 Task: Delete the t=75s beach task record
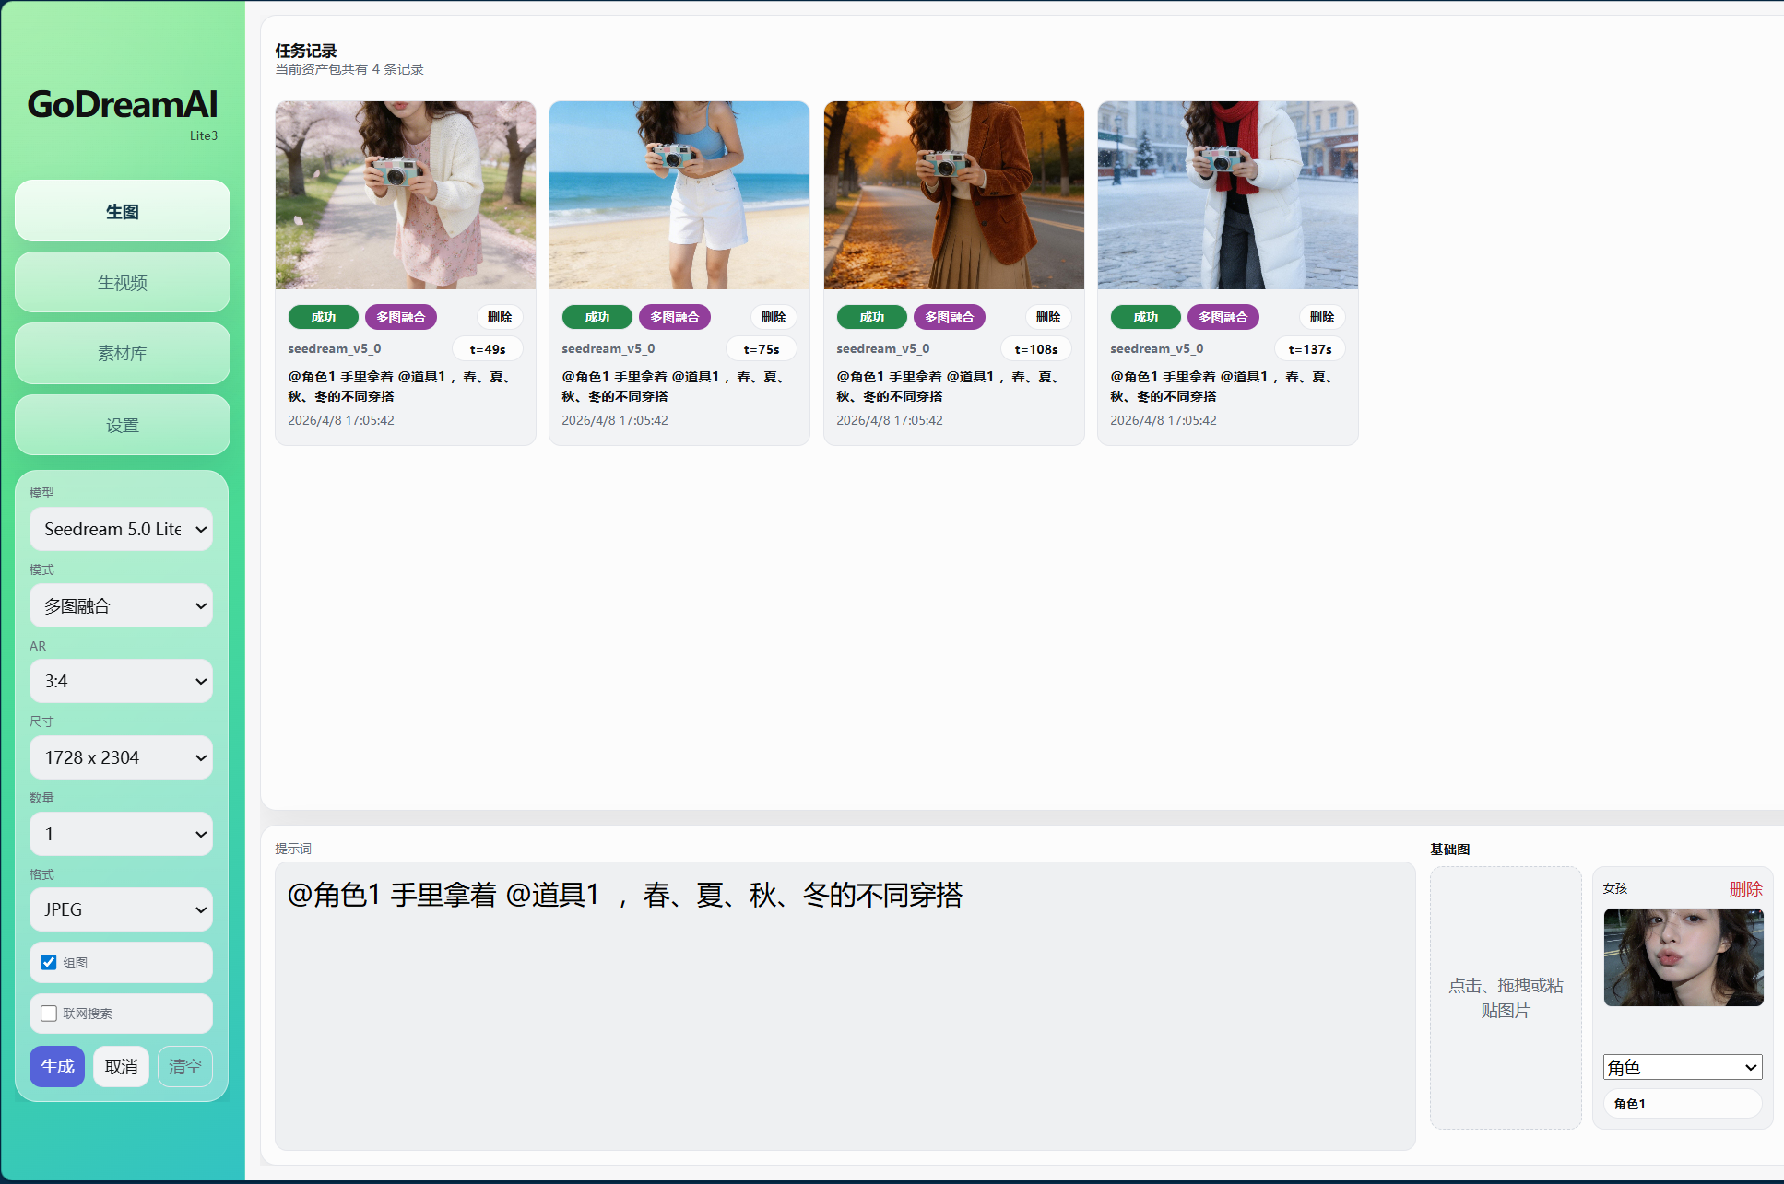click(773, 317)
